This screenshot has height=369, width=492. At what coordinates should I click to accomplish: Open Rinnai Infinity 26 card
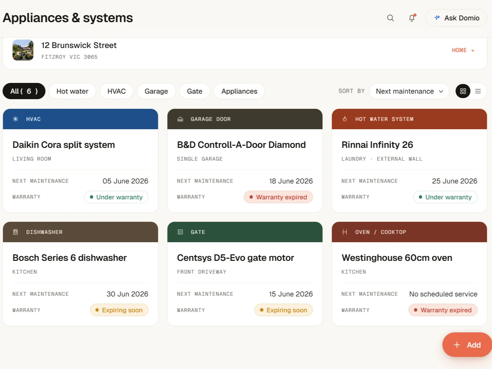[409, 161]
